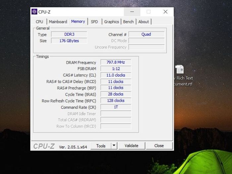Open the Graphics tab

[112, 22]
